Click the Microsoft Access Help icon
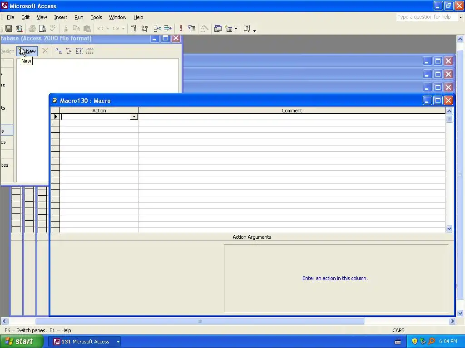 [247, 29]
